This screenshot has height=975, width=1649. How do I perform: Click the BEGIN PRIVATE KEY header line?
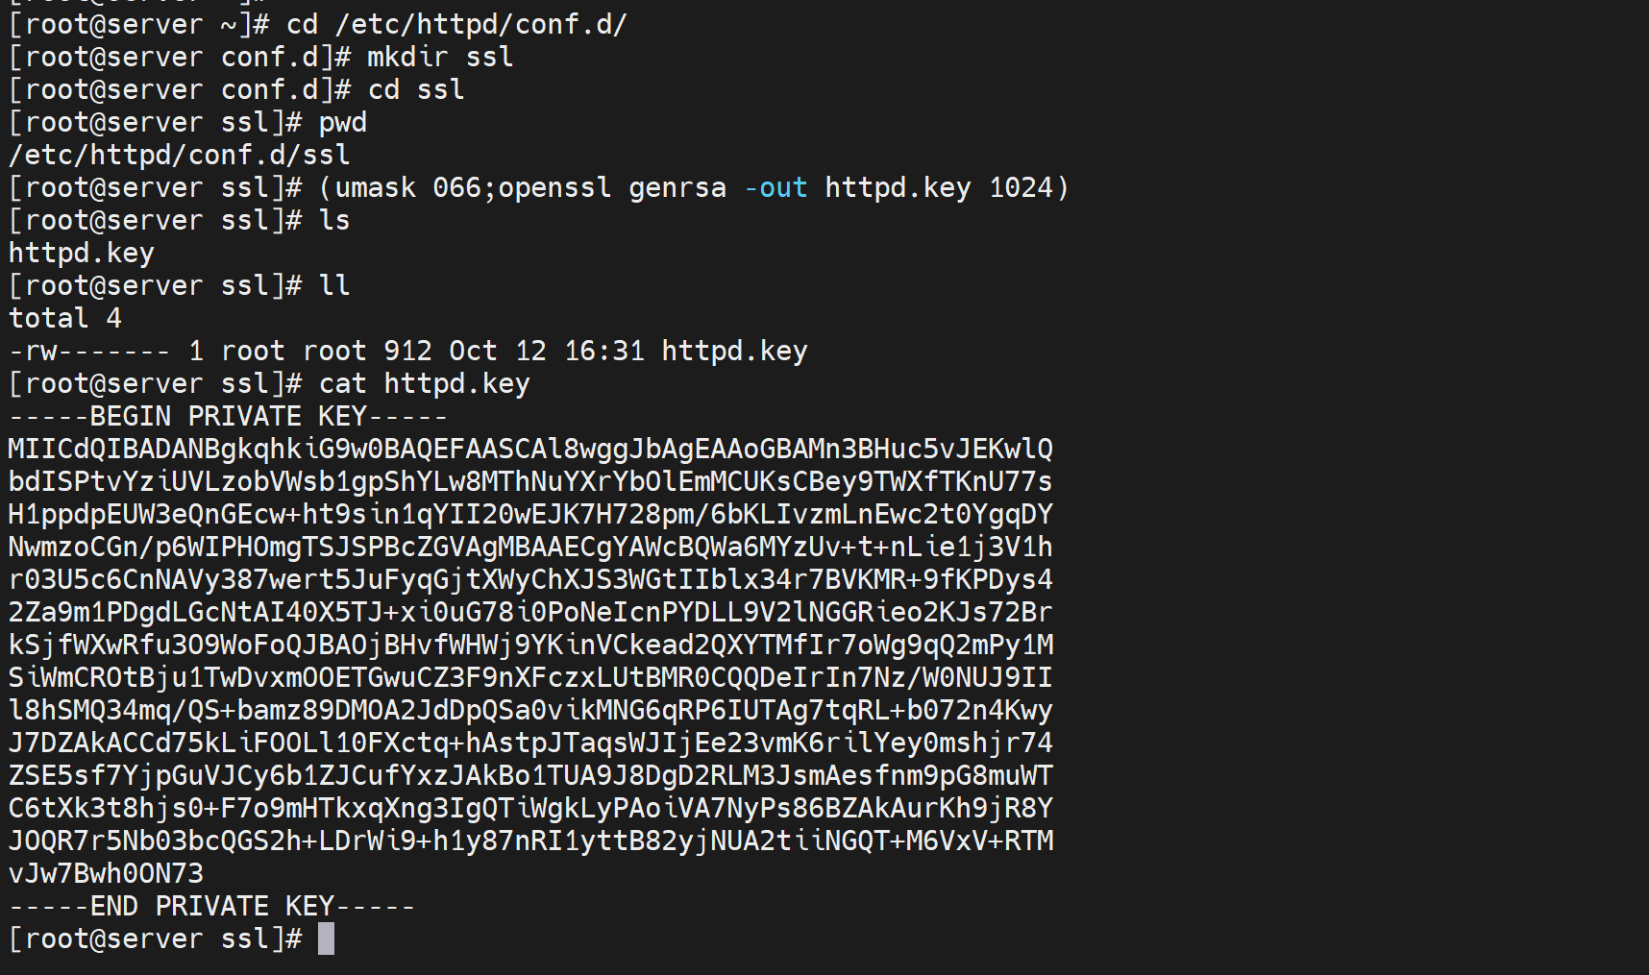coord(228,417)
